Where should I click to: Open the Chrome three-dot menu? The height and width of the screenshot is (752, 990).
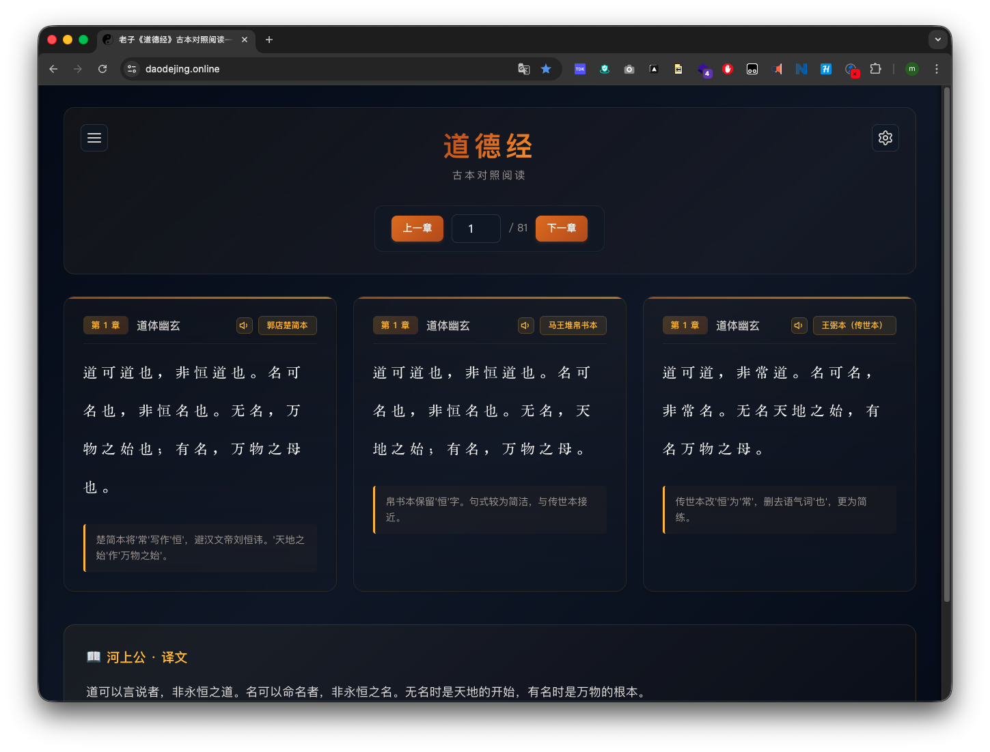[937, 69]
